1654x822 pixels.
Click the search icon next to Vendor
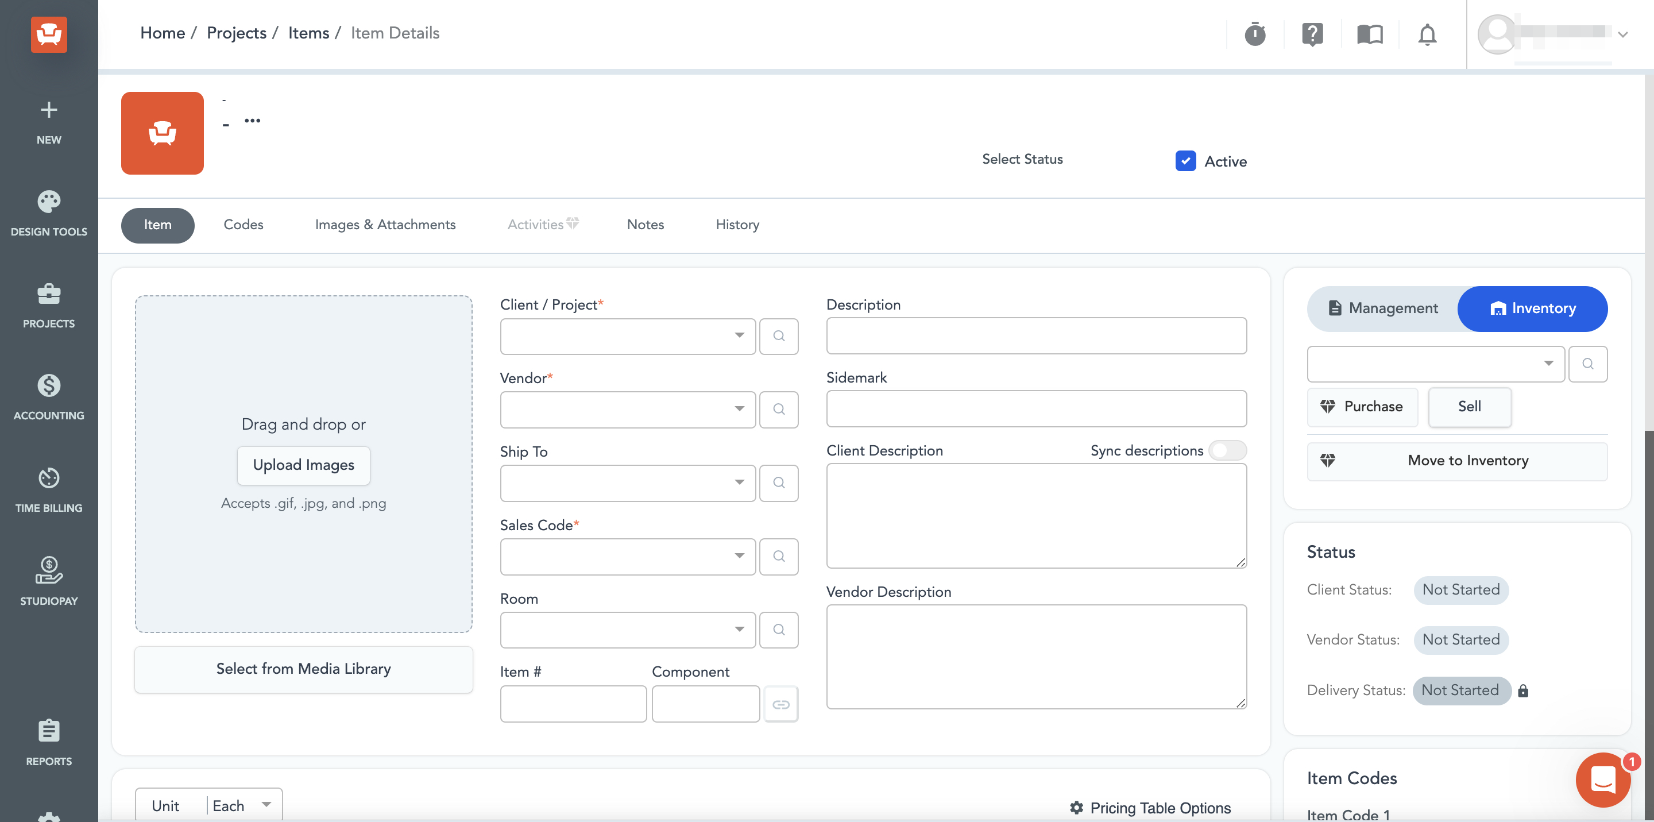tap(779, 410)
